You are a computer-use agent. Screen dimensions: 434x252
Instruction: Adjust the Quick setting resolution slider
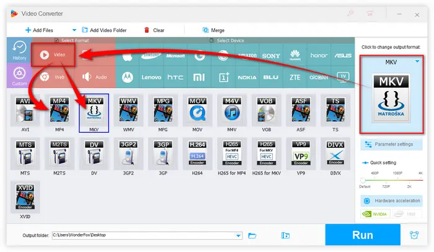[363, 180]
